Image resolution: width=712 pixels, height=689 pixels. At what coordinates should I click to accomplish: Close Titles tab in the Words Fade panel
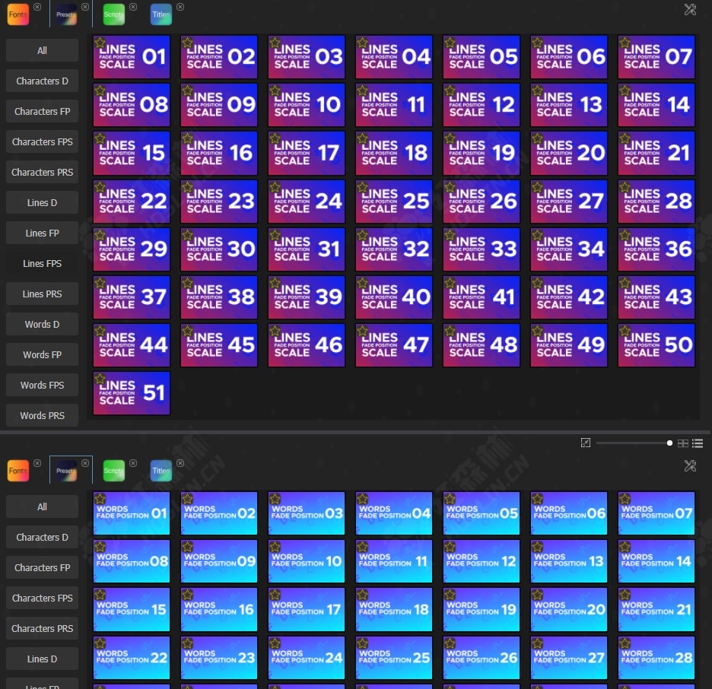pyautogui.click(x=180, y=463)
